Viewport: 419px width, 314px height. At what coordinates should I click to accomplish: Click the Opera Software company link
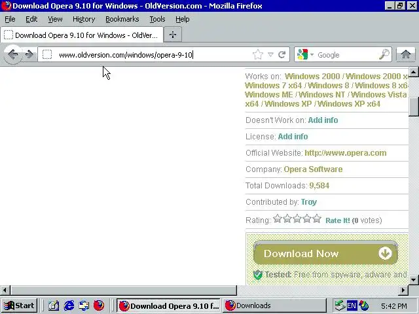pyautogui.click(x=313, y=169)
